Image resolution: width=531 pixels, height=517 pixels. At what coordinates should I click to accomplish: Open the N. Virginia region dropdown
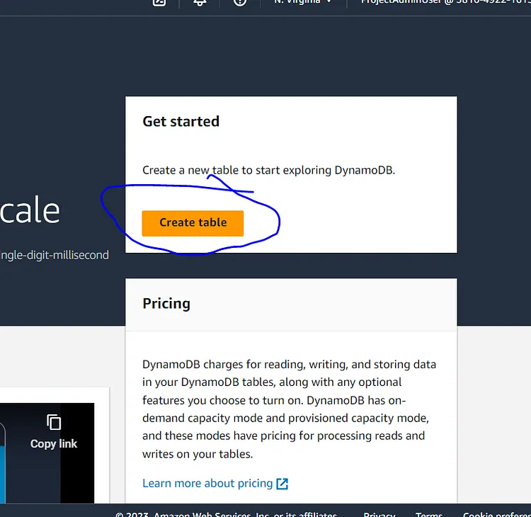coord(303,2)
